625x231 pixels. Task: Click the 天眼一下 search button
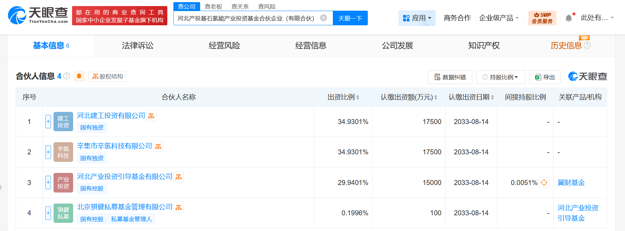point(350,18)
